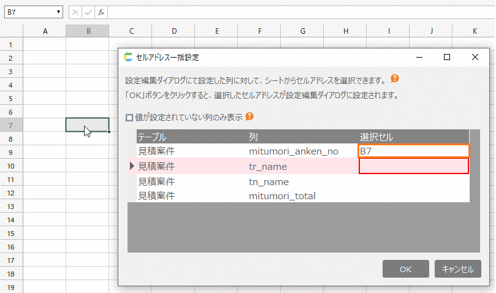This screenshot has height=293, width=496.
Task: Click the formula bar confirm checkmark icon
Action: (88, 12)
